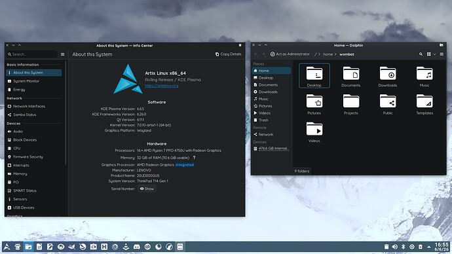Expand the chevron after 'home' in breadcrumb
452x254 pixels.
335,54
